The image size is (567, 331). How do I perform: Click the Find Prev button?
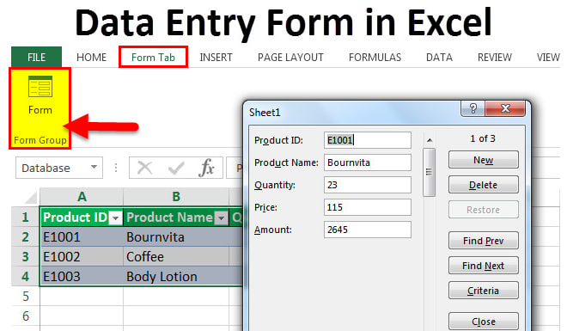(484, 241)
